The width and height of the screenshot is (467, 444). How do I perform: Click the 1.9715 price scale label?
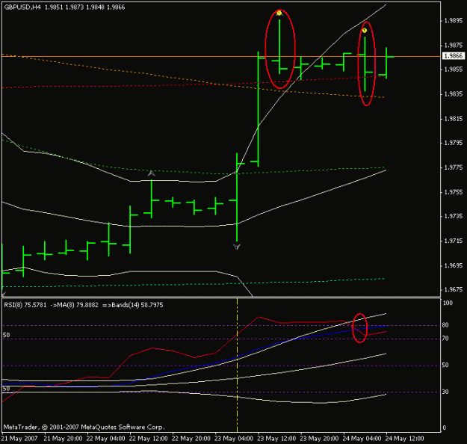[x=454, y=241]
